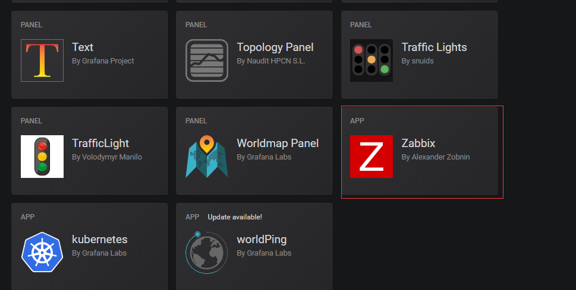Click the Text panel gradient T icon
Viewport: 576px width, 290px height.
coord(42,60)
